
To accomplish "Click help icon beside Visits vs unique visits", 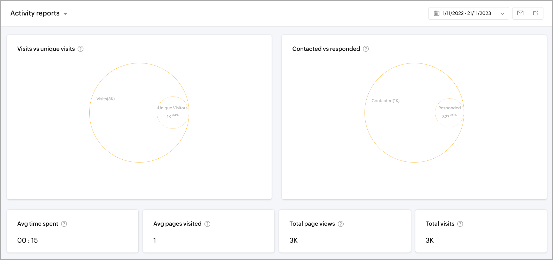I will pos(81,49).
